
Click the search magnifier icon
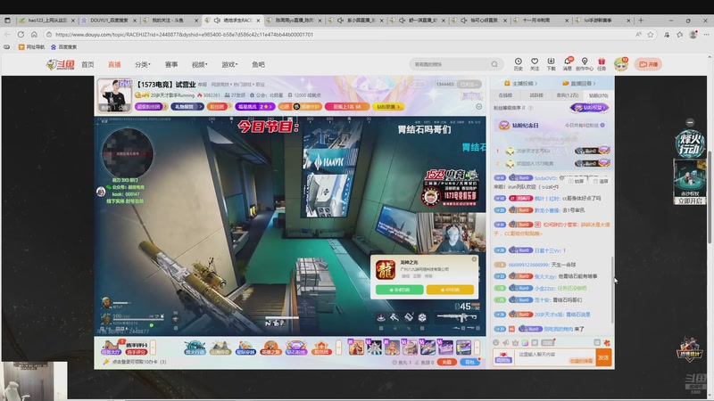[494, 64]
